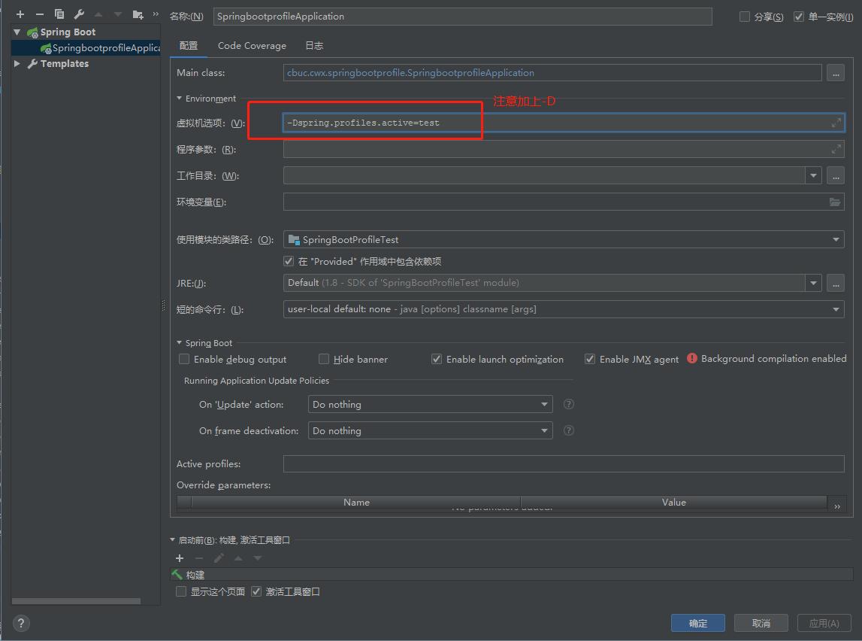This screenshot has width=862, height=641.
Task: Click 环境变量 environment variables input field
Action: (564, 202)
